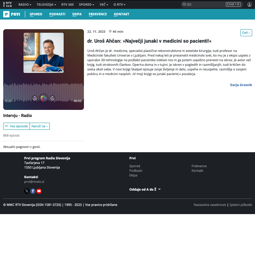
Task: Click the Prvi station logo
Action: (12, 14)
